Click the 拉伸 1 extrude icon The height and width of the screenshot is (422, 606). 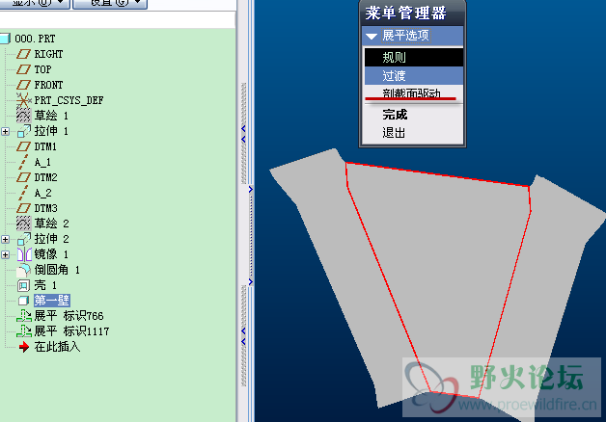[23, 131]
